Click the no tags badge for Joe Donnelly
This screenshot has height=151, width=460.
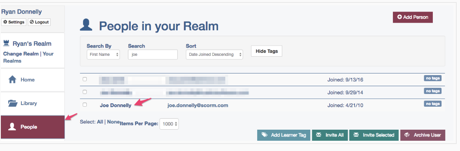[x=433, y=103]
